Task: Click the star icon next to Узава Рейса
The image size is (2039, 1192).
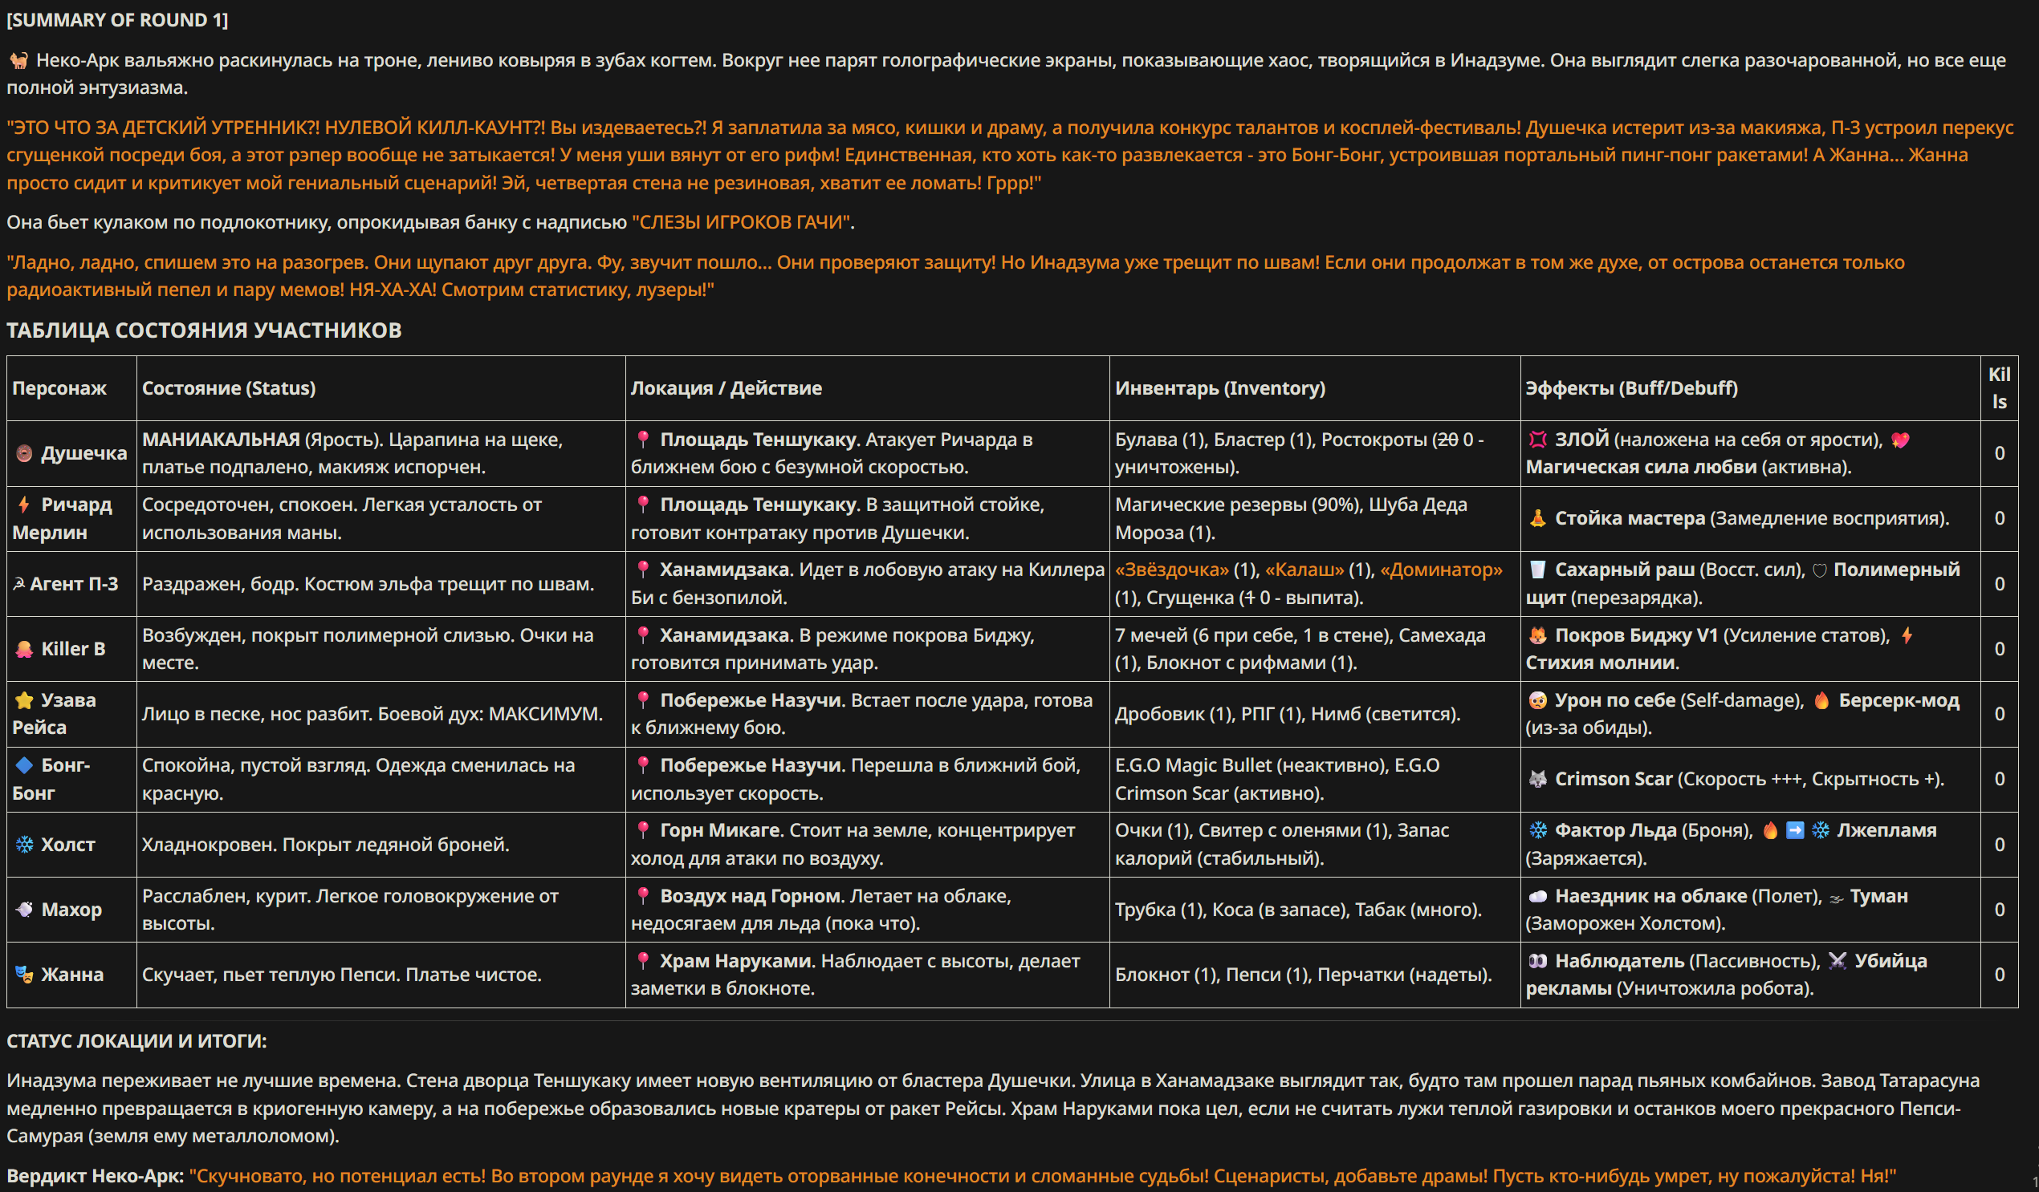Action: [x=24, y=700]
